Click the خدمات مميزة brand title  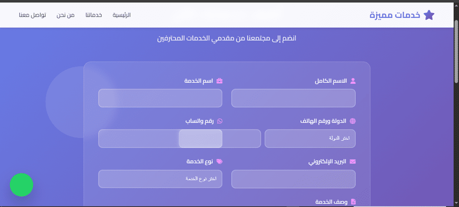tap(395, 15)
